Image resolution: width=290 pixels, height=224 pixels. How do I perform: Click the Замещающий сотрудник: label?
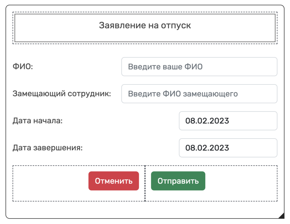[x=62, y=94]
